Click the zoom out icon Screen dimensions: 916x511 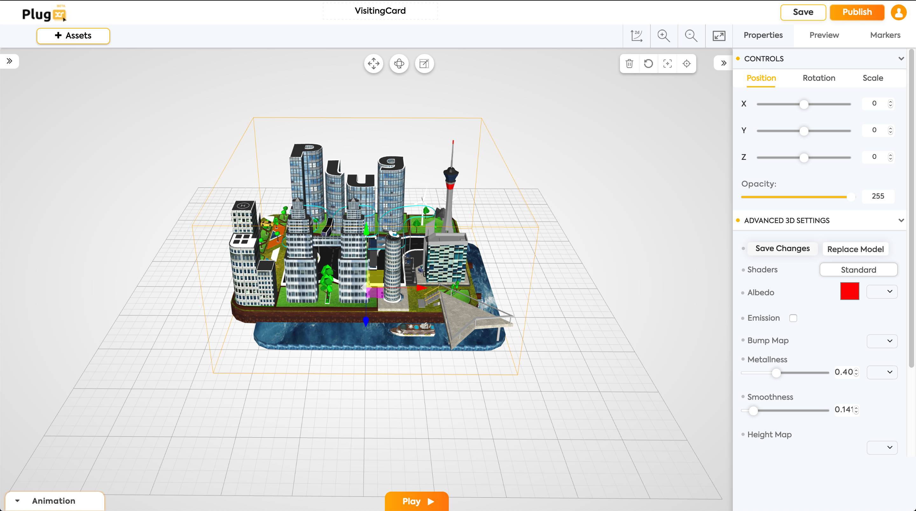[691, 35]
